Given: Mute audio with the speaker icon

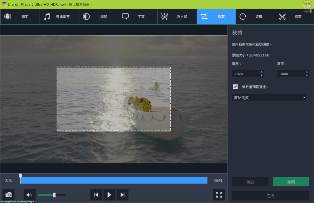Looking at the screenshot, I should 29,195.
